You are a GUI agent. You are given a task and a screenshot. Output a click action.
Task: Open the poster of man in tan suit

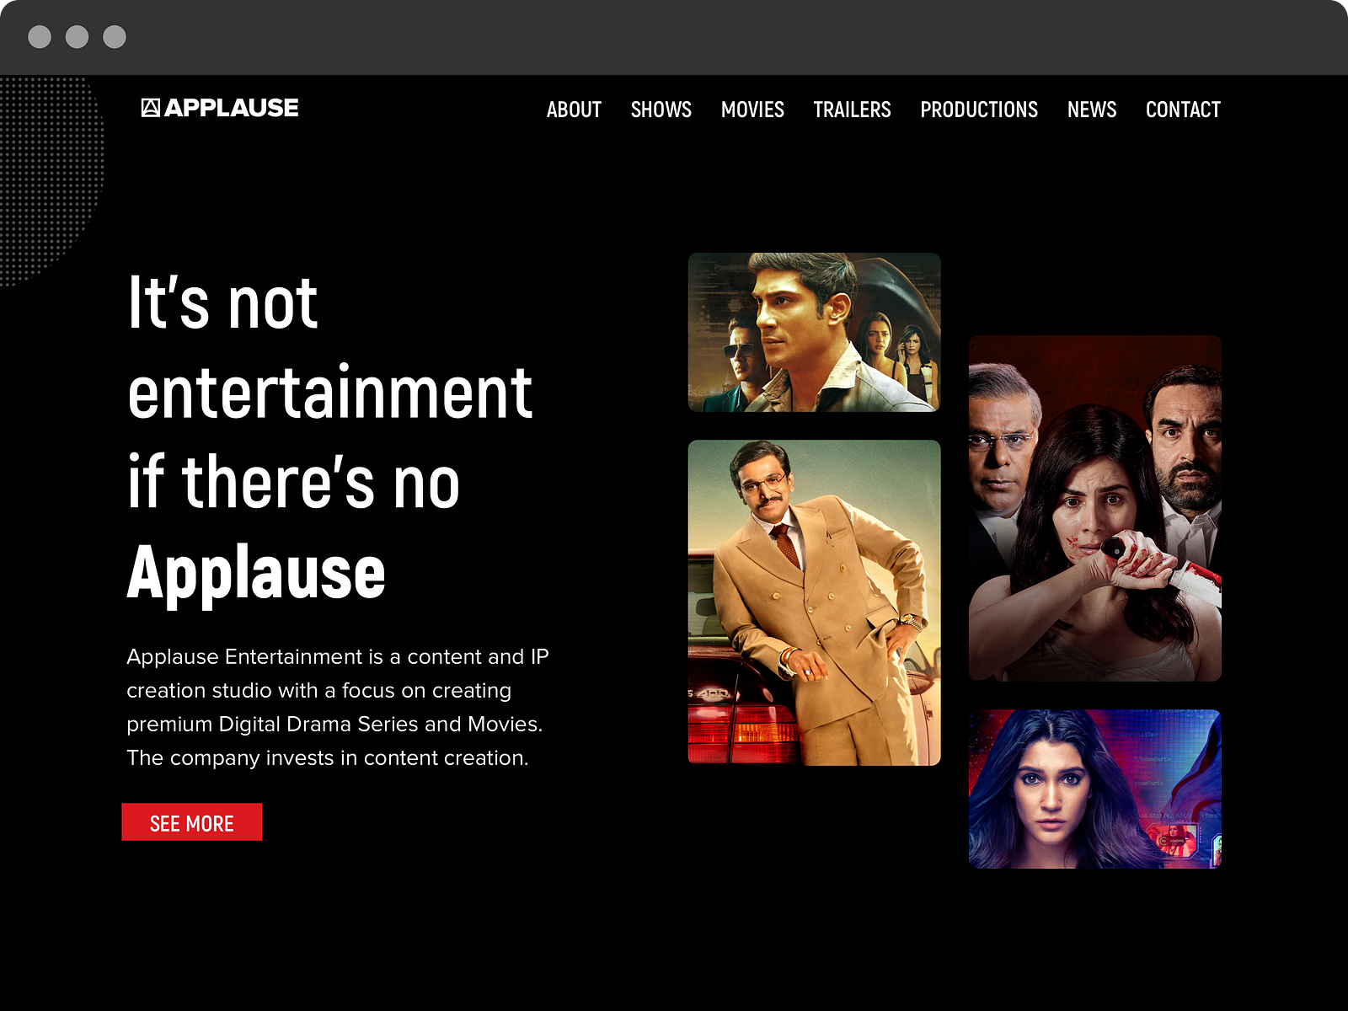(x=815, y=602)
